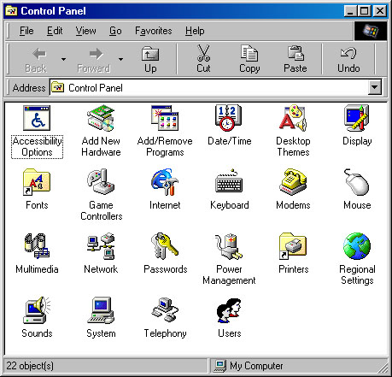
Task: Click the '22 object(s)' status text
Action: coord(30,366)
